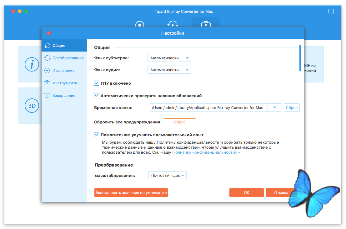Viewport: 346px width, 229px height.
Task: Click orange Сброс to reset all warnings
Action: click(180, 122)
